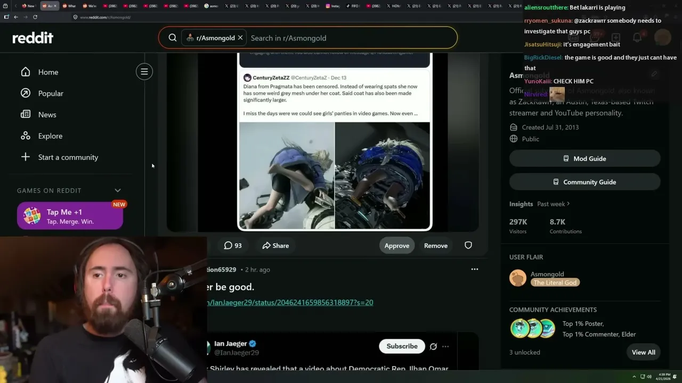Click the 297K Visitors stat
682x383 pixels.
[518, 226]
